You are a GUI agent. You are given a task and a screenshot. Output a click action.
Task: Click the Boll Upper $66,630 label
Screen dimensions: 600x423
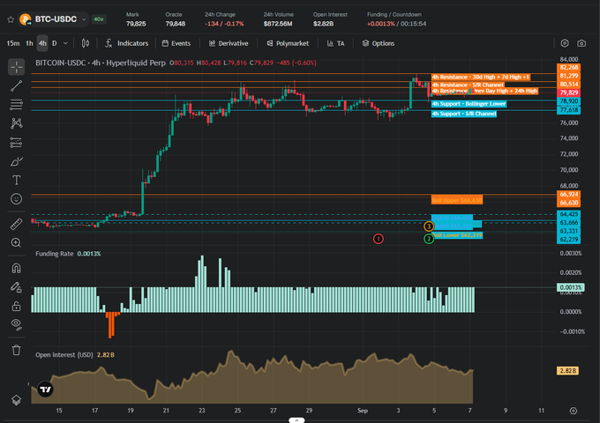(457, 200)
